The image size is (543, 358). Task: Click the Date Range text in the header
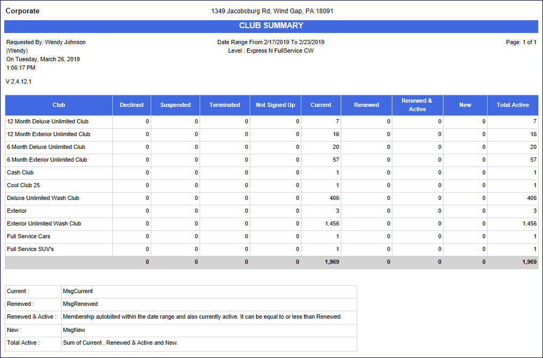tap(270, 43)
